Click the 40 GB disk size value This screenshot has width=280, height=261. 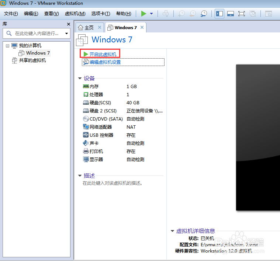coord(133,103)
